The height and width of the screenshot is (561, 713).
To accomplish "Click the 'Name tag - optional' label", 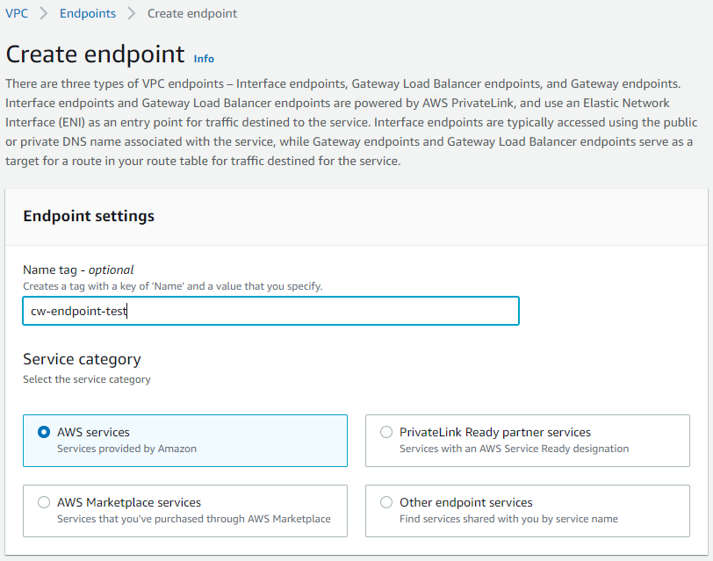I will tap(78, 270).
